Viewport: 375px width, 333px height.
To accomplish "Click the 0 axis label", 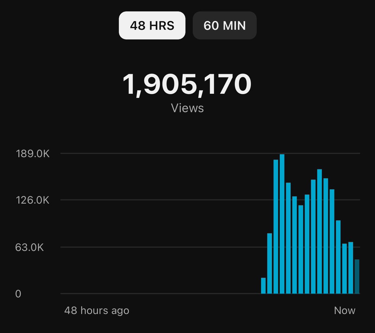I will point(18,294).
